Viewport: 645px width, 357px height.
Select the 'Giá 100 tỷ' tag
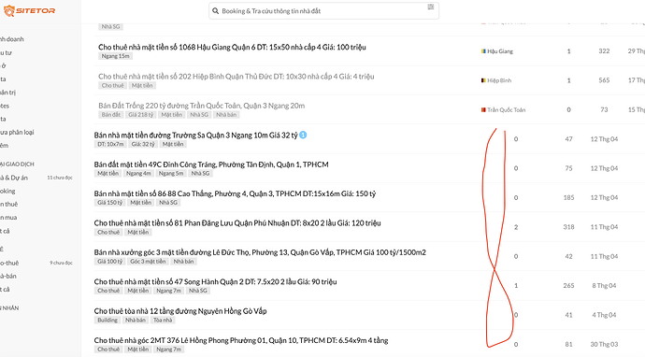pyautogui.click(x=109, y=262)
